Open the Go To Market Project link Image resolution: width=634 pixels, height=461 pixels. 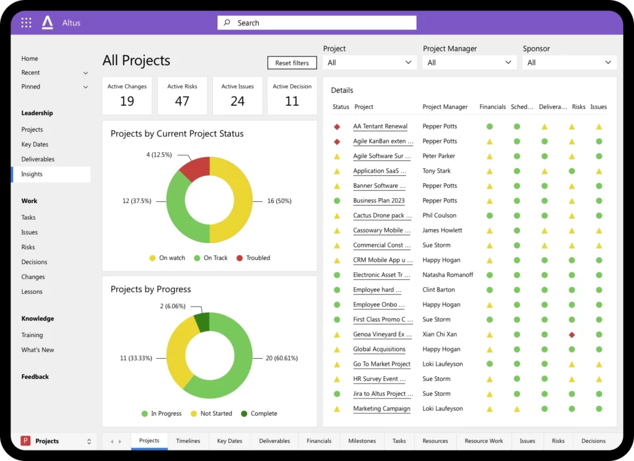[381, 364]
